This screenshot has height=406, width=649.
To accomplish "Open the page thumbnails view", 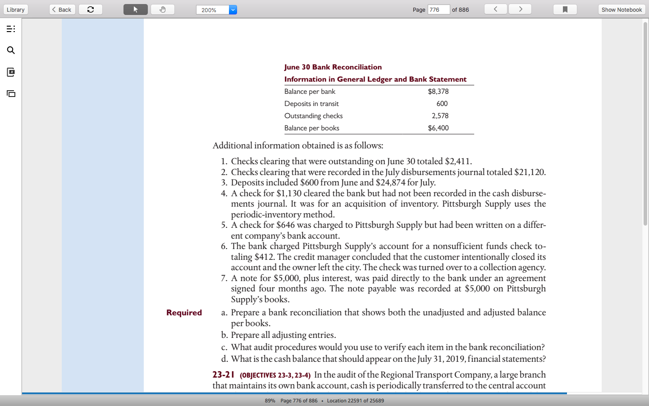I will (x=11, y=94).
